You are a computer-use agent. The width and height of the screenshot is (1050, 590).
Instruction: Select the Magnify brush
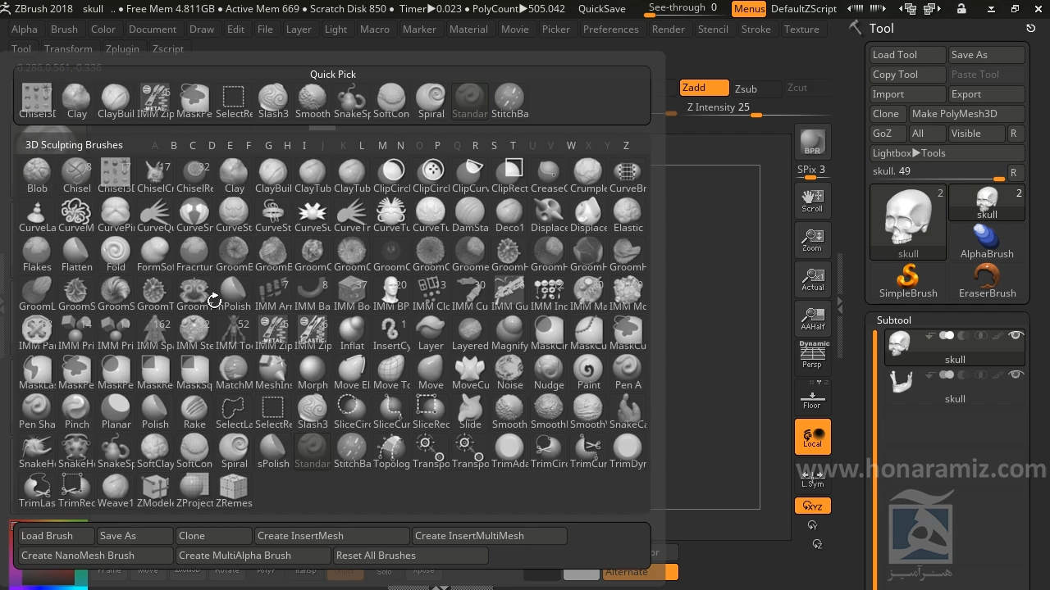[x=509, y=334]
